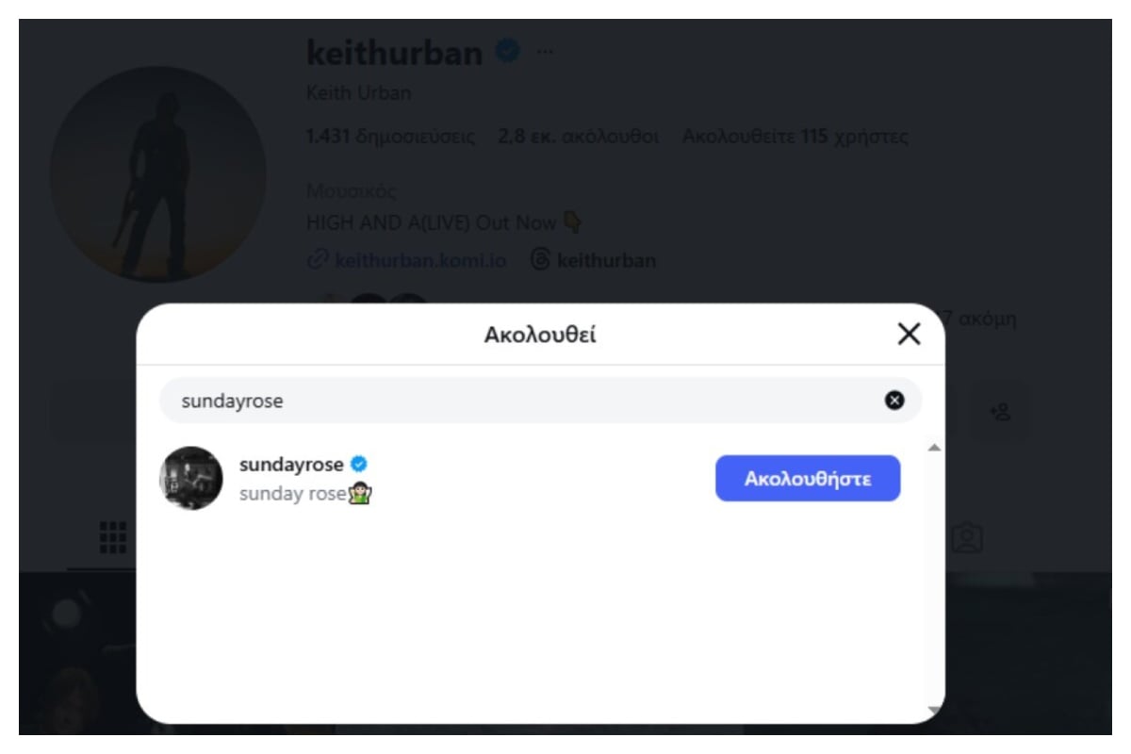Viewport: 1131px width, 754px height.
Task: Clear the sundayrose search text
Action: [x=893, y=401]
